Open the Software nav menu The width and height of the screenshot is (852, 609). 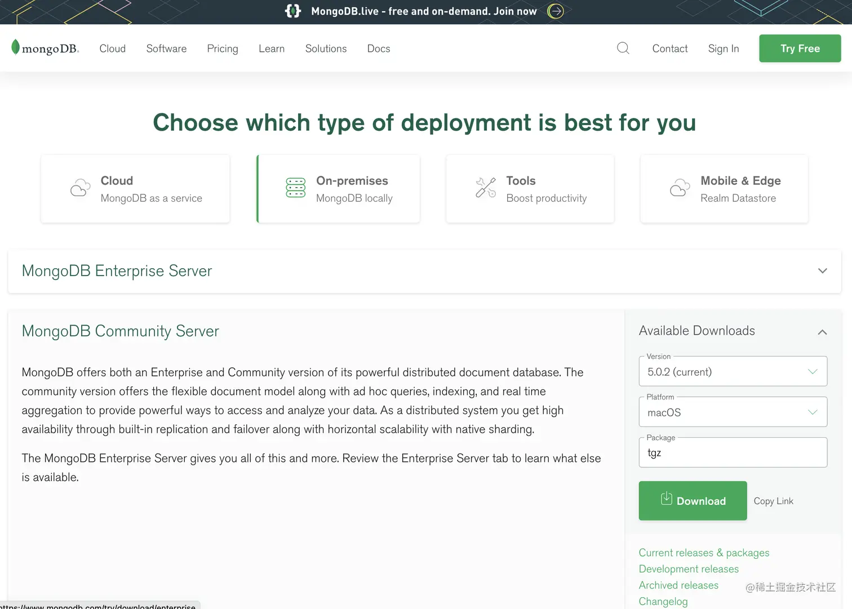point(166,48)
